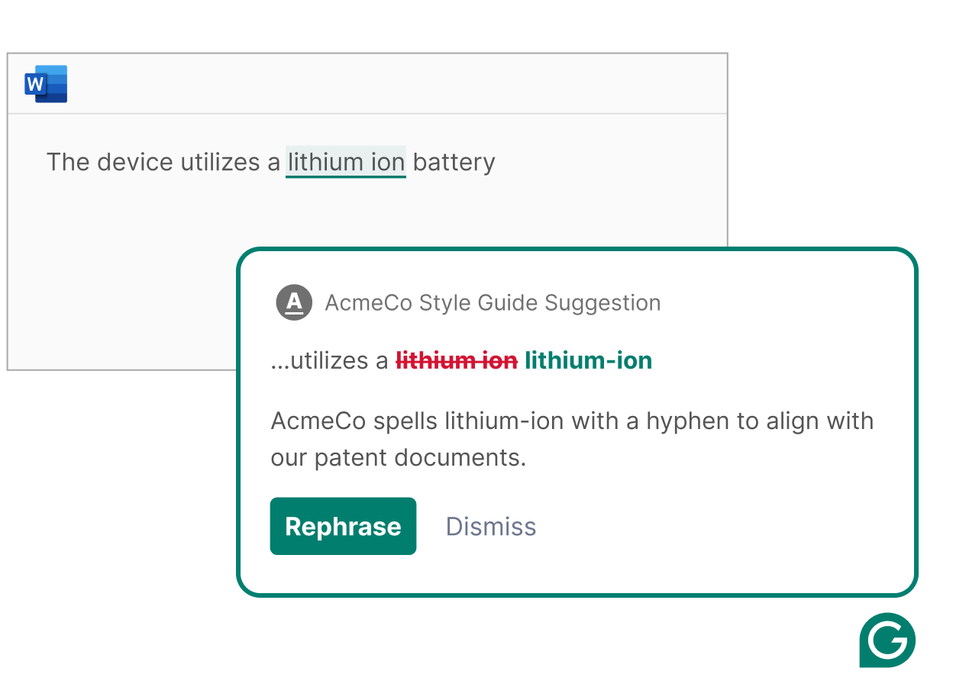Click the word "hyphen" in the explanation
Image resolution: width=953 pixels, height=684 pixels.
(x=687, y=421)
